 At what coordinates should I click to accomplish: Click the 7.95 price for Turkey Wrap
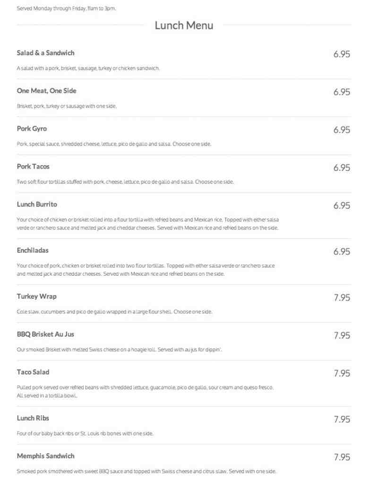[x=342, y=297]
